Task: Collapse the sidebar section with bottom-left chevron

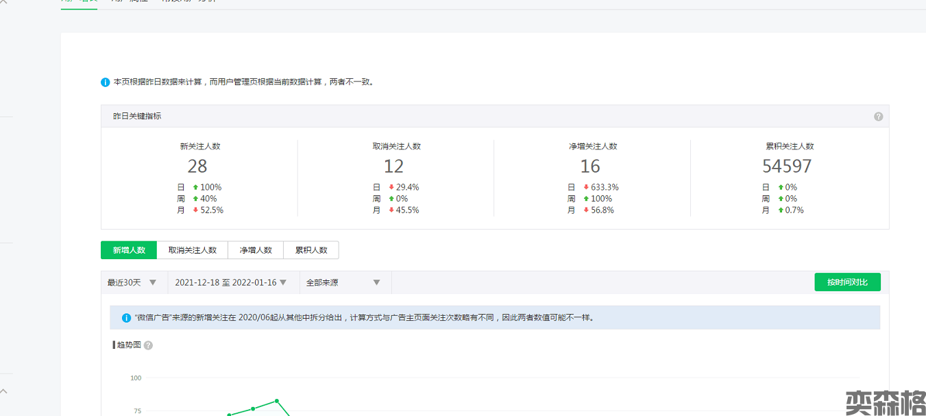Action: tap(3, 391)
